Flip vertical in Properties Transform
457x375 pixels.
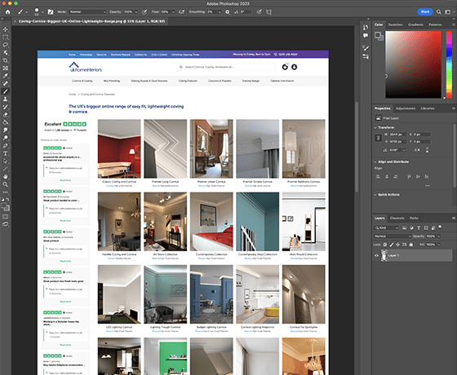[x=427, y=150]
